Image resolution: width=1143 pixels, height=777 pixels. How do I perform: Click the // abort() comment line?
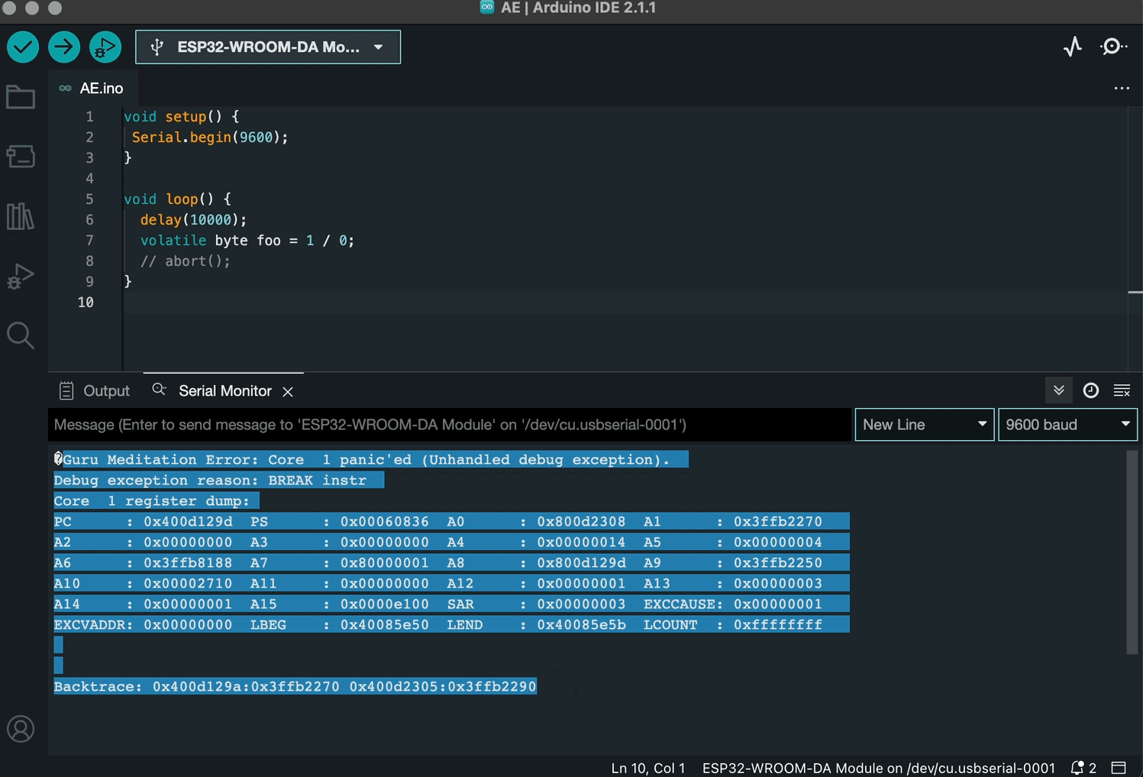tap(185, 261)
